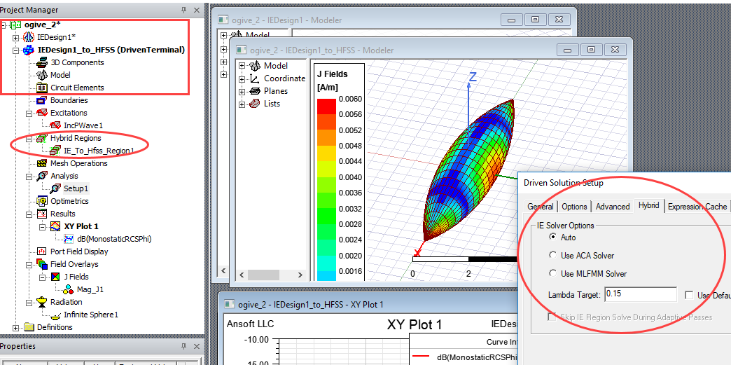Expand the Definitions folder
Screen dimensions: 731x365
[16, 327]
